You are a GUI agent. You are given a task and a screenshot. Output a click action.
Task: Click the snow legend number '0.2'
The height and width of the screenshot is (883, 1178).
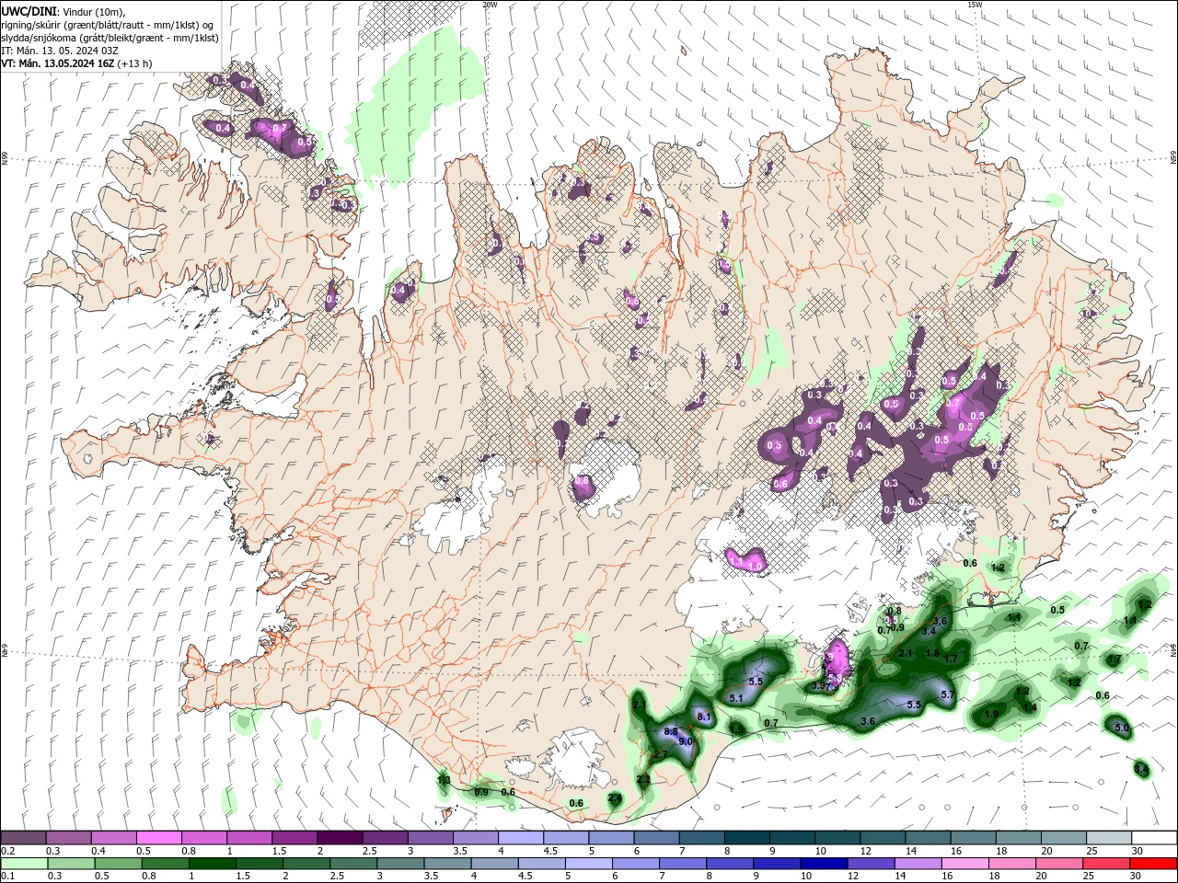8,851
